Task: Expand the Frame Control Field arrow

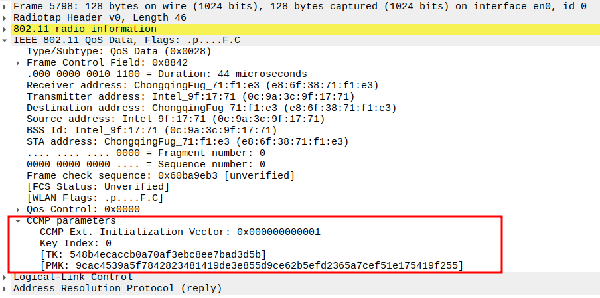Action: coord(19,63)
